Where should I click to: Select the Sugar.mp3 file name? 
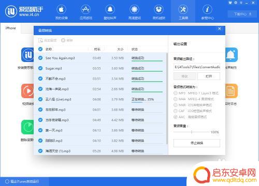[53, 68]
